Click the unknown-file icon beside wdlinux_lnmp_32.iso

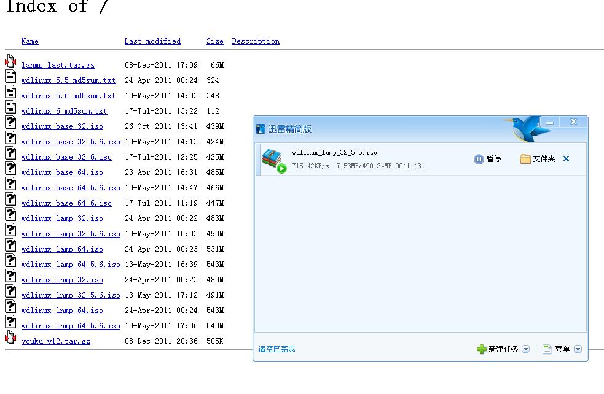point(10,276)
